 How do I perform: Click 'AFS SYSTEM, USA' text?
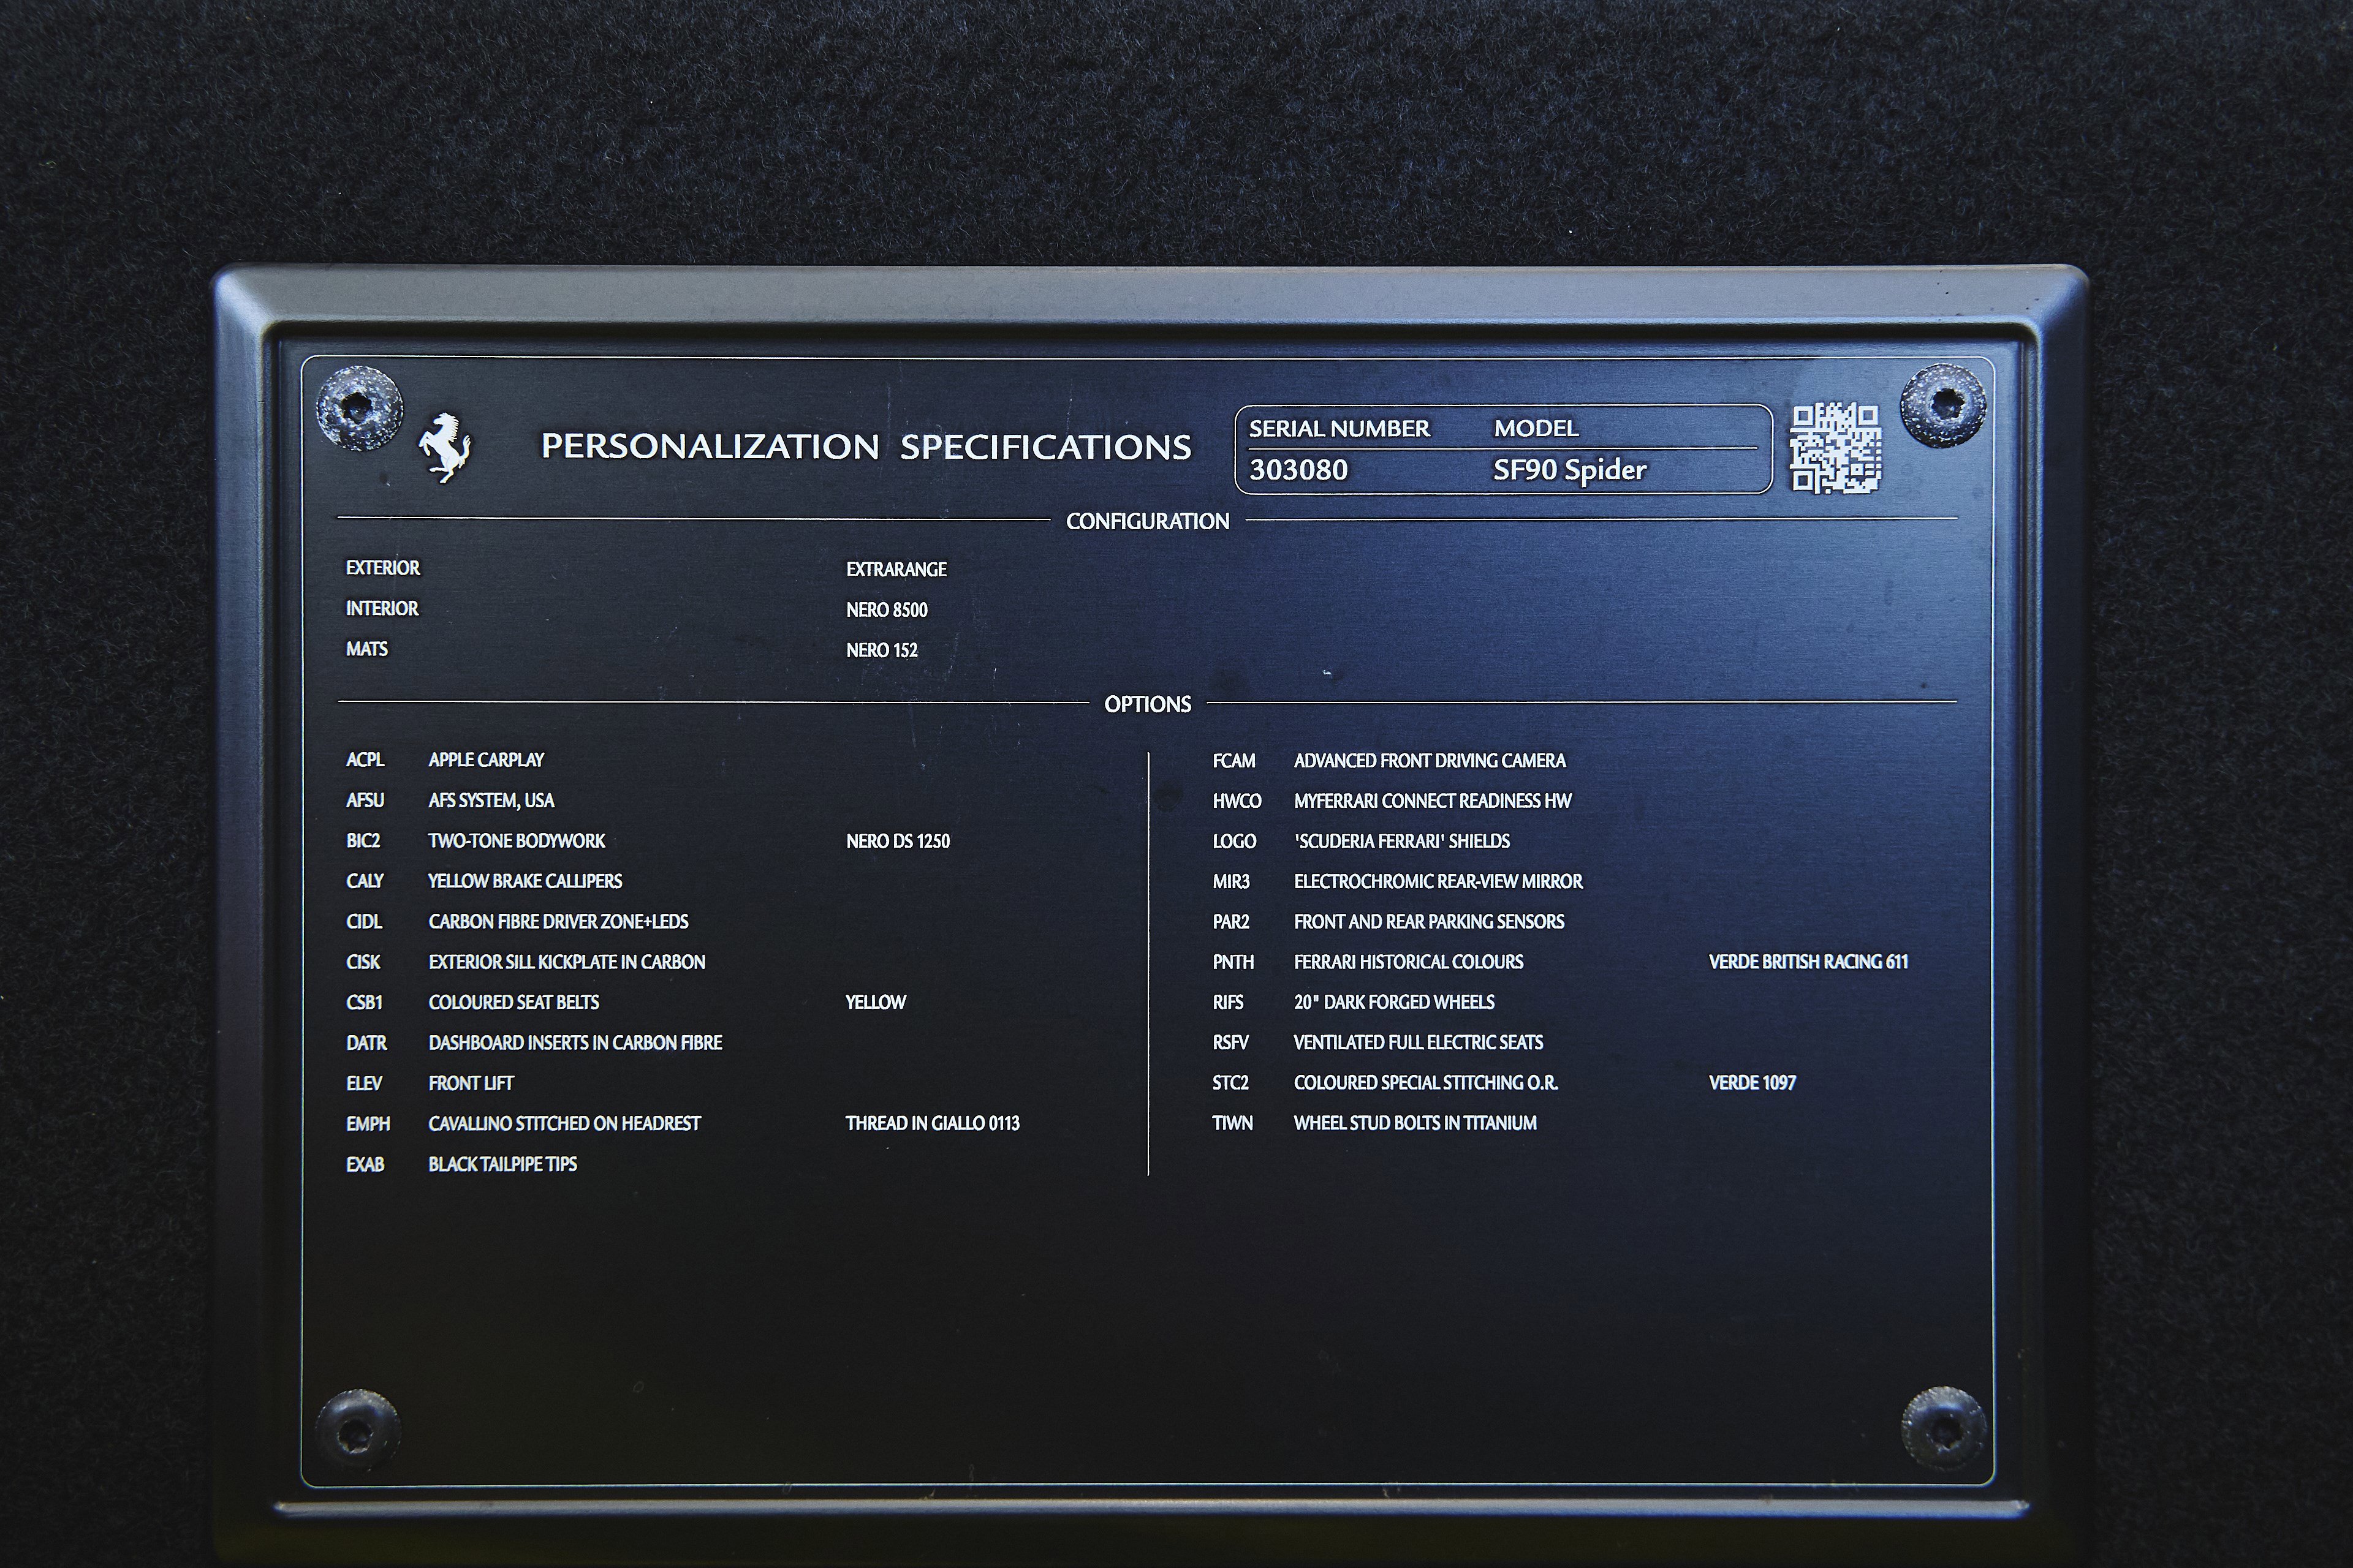tap(491, 800)
